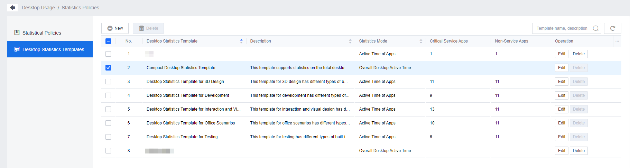Click the back arrow icon
630x168 pixels.
pyautogui.click(x=12, y=8)
